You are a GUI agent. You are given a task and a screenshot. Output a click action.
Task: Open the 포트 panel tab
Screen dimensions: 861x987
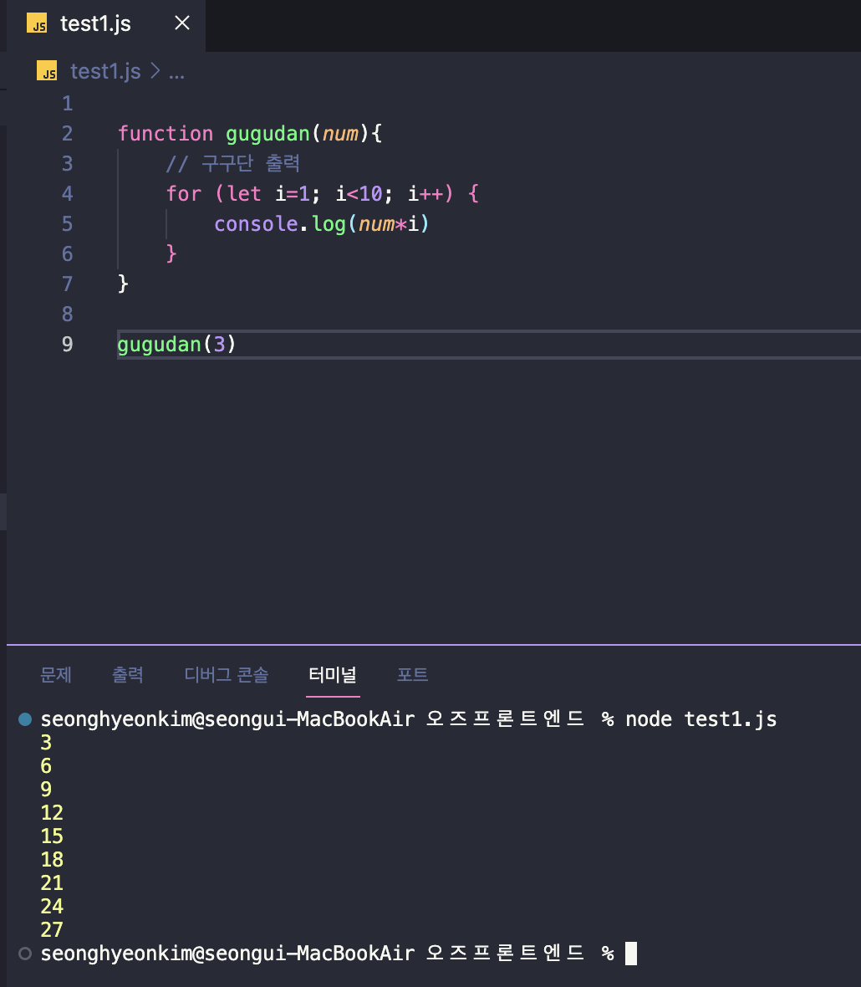pos(413,675)
